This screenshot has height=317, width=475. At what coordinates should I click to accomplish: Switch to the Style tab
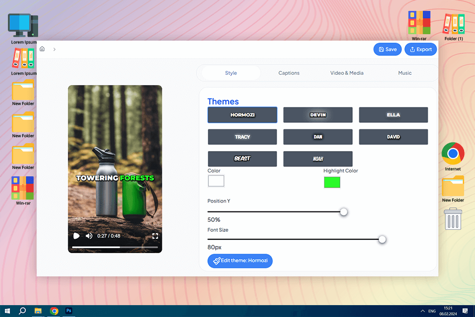pyautogui.click(x=231, y=73)
